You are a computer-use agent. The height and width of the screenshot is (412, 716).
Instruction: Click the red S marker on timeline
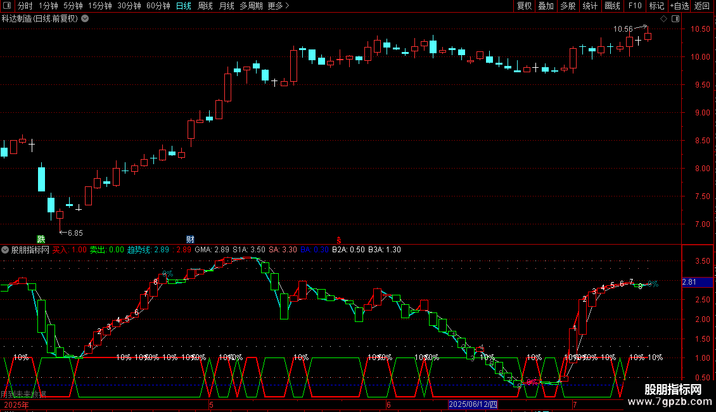coord(339,240)
